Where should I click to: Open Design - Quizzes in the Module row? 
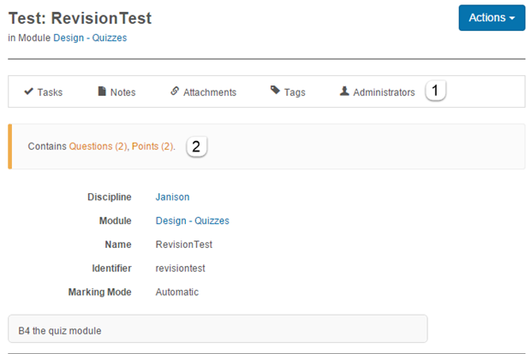tap(192, 221)
